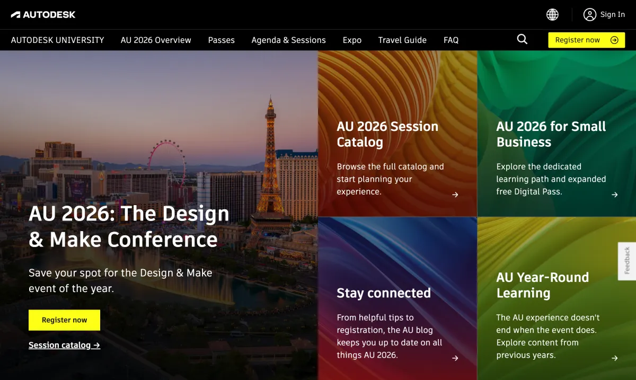This screenshot has height=380, width=636.
Task: Click 'The AU experience doesn't end' text
Action: pyautogui.click(x=548, y=336)
